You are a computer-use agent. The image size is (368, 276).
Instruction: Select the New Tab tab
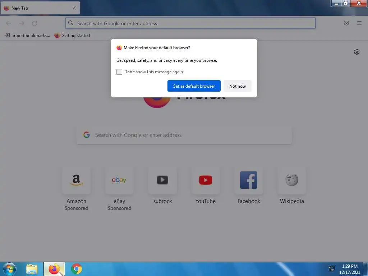pyautogui.click(x=40, y=8)
